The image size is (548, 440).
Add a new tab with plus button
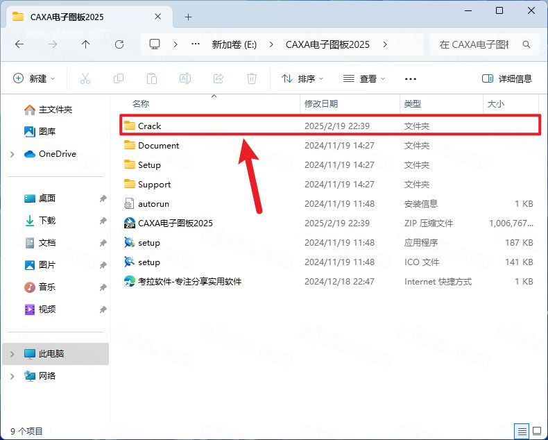pos(189,17)
